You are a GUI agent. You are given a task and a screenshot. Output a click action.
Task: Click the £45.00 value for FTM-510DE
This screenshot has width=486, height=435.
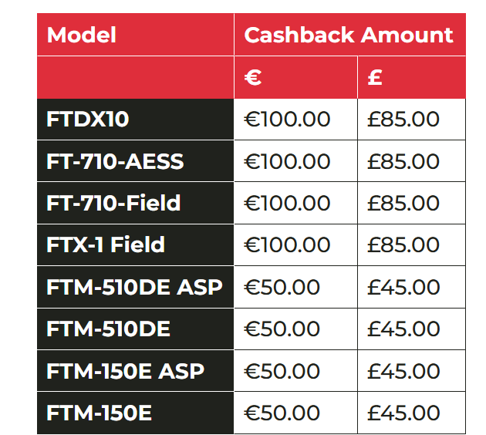(403, 329)
